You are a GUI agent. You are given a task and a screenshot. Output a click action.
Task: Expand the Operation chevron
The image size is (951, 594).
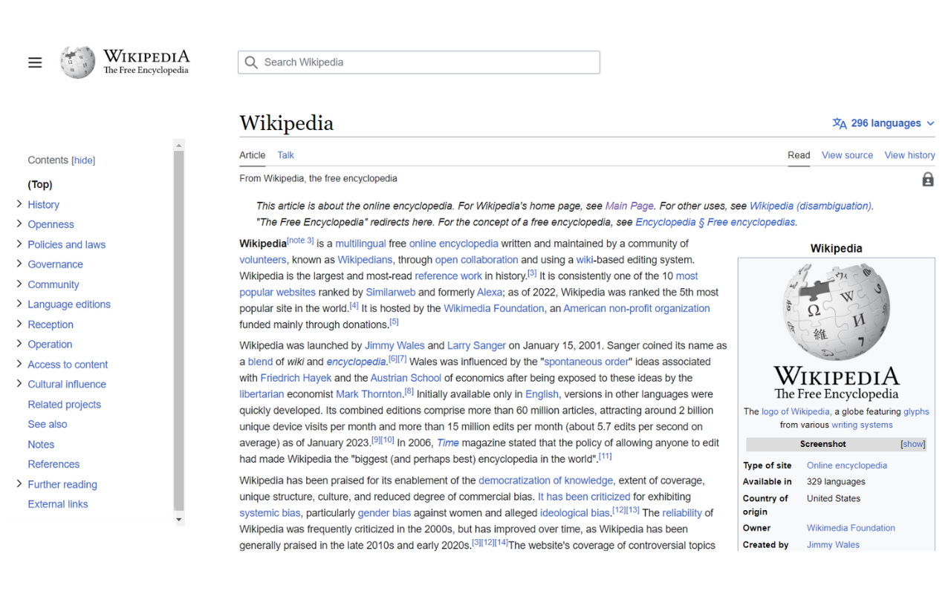(x=19, y=344)
